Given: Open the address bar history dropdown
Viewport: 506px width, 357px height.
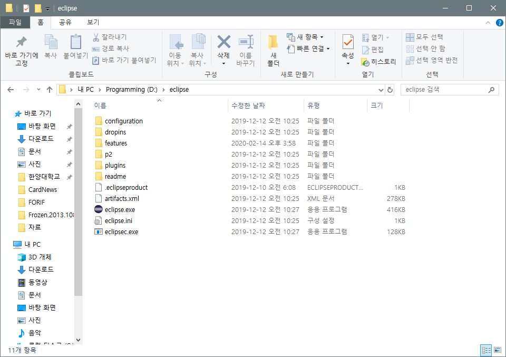Looking at the screenshot, I should tap(381, 90).
